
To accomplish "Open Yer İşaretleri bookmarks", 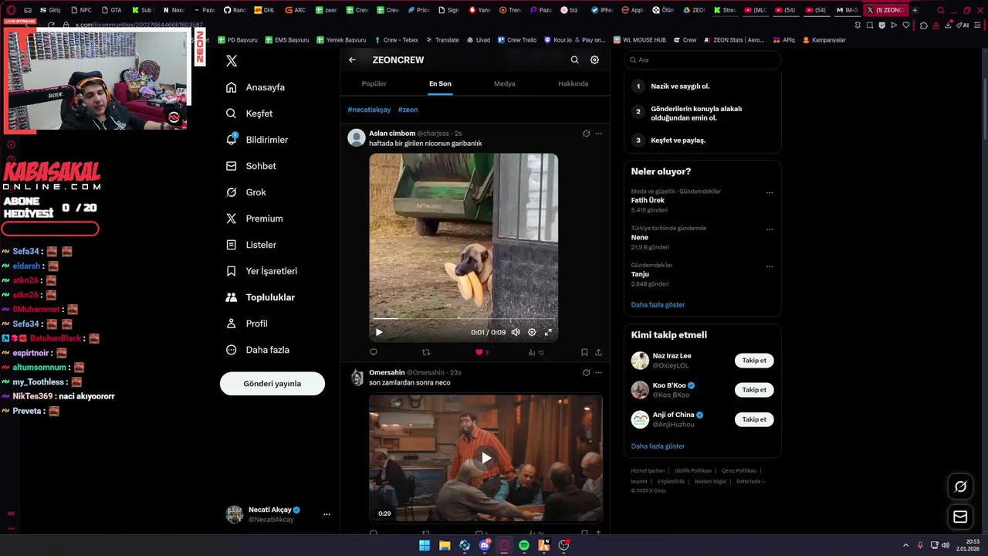I will coord(262,271).
